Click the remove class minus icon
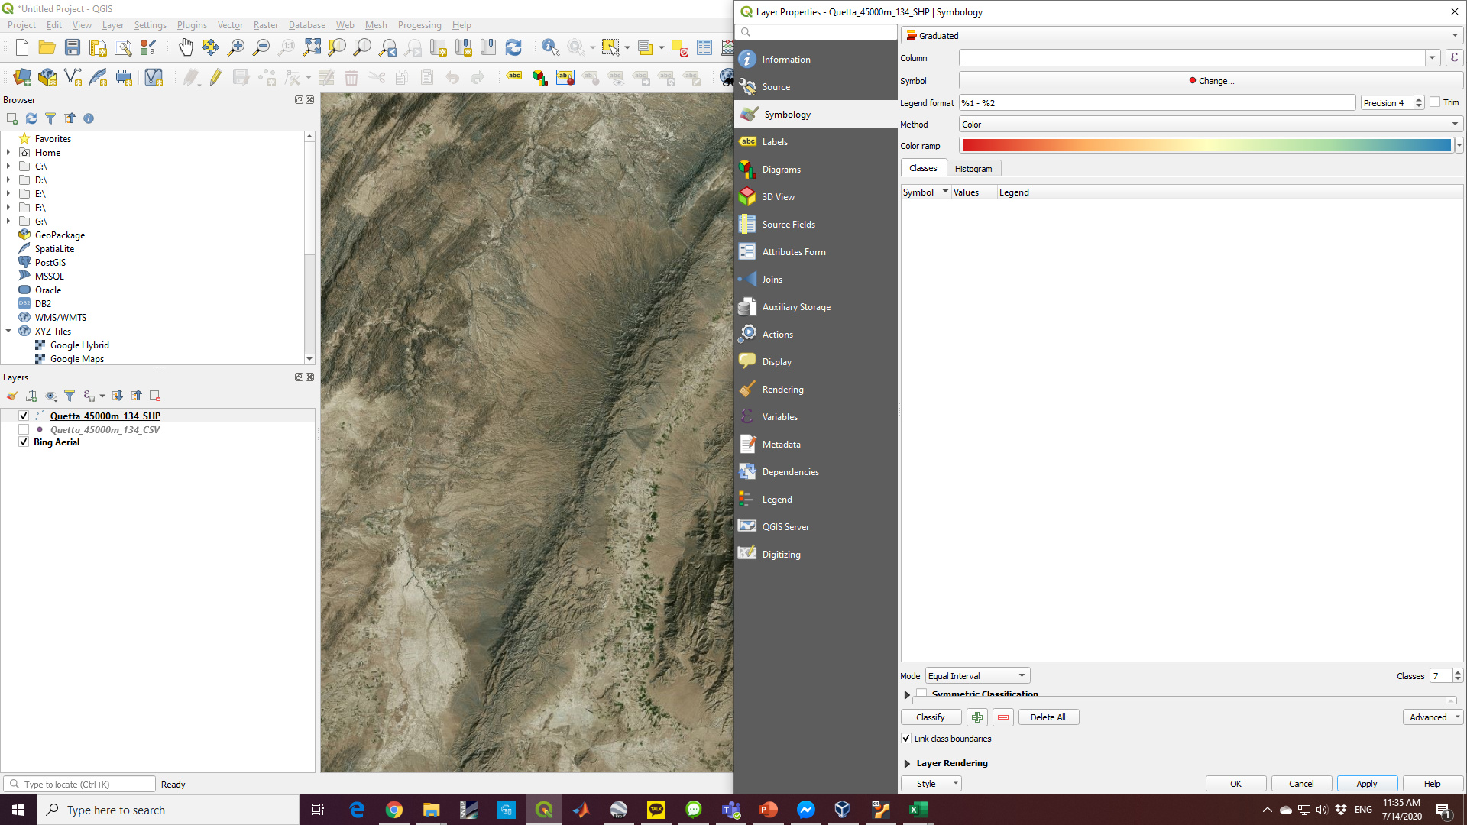The width and height of the screenshot is (1467, 825). tap(1003, 717)
